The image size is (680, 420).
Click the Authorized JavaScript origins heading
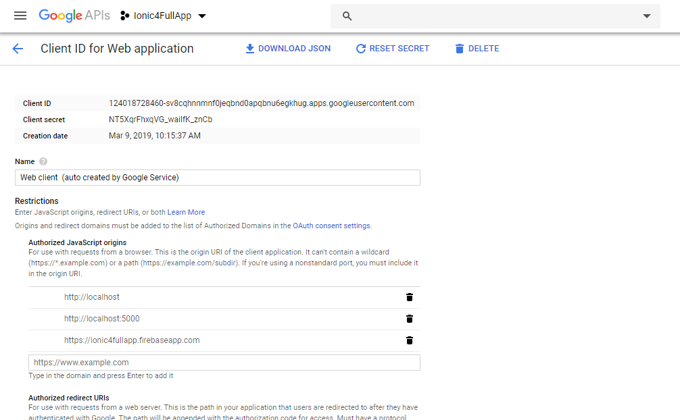click(78, 242)
